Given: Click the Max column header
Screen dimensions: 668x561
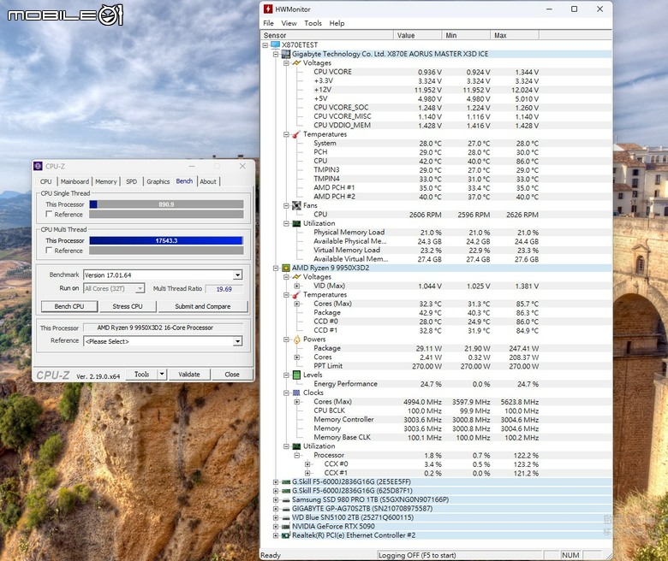Looking at the screenshot, I should (515, 35).
